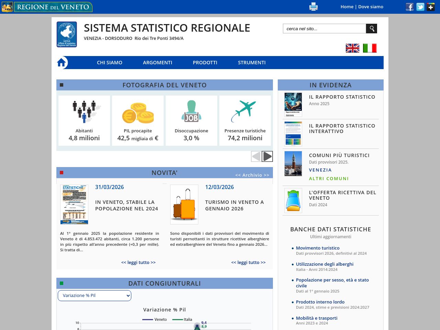Click the STRUMENTI menu item

(252, 63)
